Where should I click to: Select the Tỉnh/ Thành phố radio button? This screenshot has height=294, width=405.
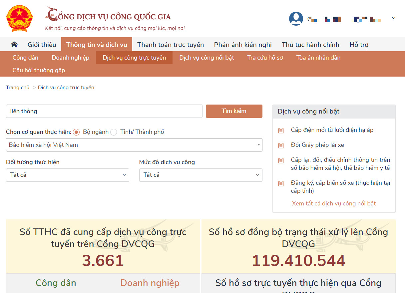(114, 132)
